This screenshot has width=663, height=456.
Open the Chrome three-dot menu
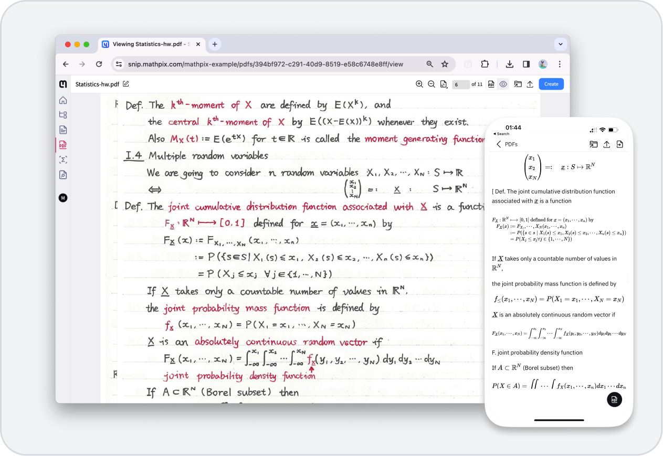point(560,64)
